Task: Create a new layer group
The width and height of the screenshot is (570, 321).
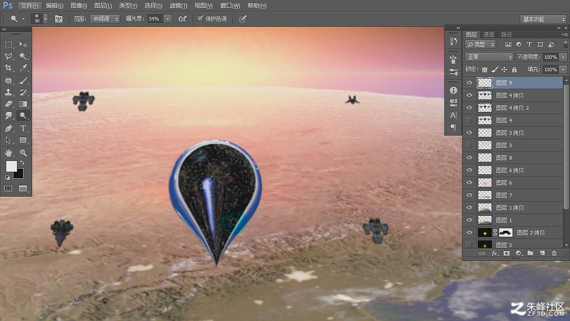Action: (530, 253)
